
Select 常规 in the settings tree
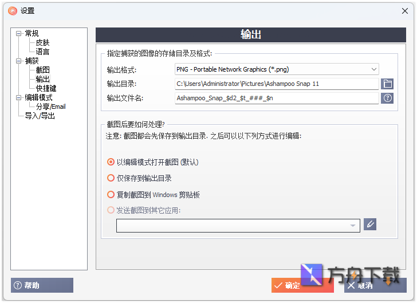32,34
